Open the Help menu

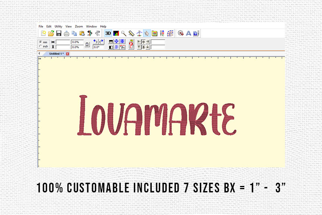(103, 26)
